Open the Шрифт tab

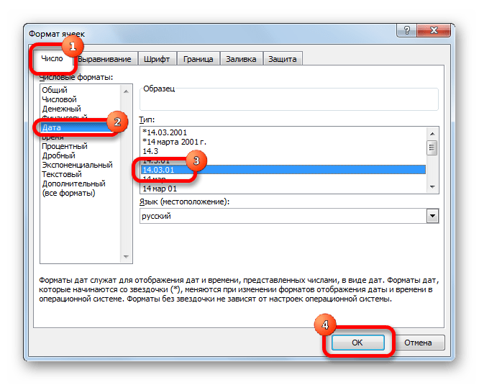point(157,59)
